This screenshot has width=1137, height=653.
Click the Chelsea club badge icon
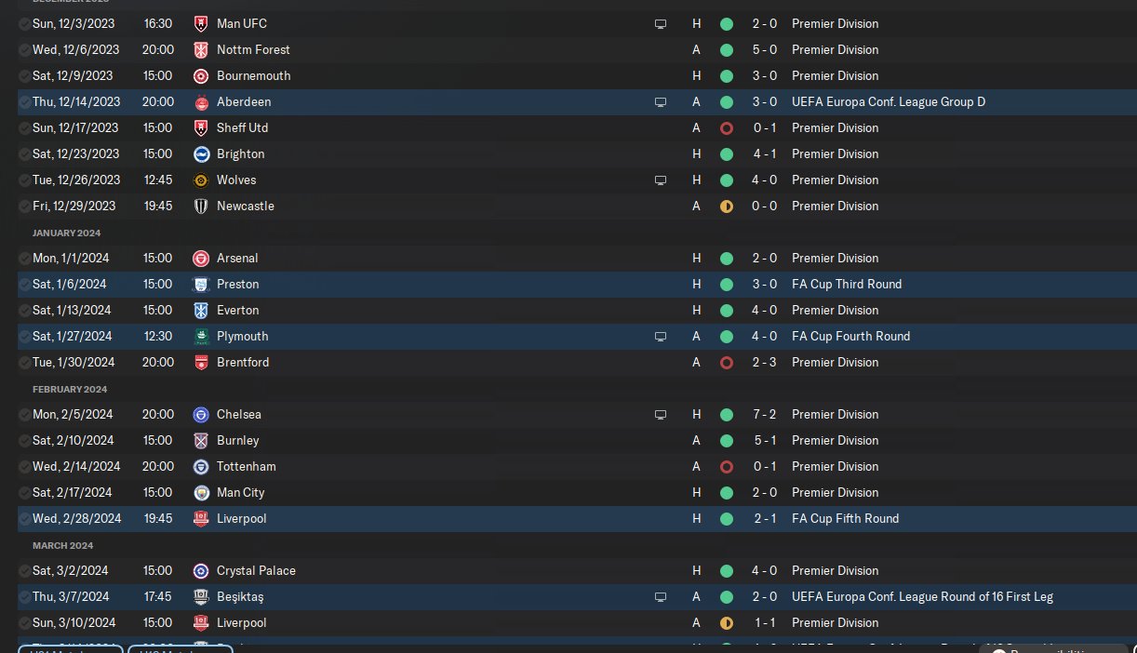(x=201, y=414)
